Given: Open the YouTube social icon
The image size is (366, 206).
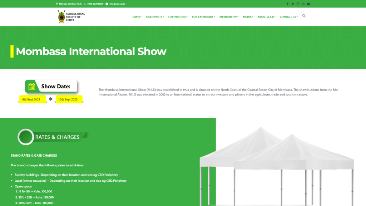Looking at the screenshot, I should [x=308, y=4].
